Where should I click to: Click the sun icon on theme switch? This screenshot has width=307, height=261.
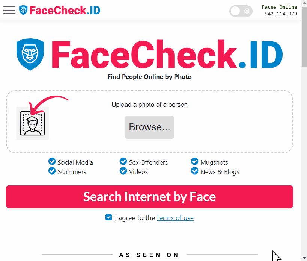tap(247, 11)
